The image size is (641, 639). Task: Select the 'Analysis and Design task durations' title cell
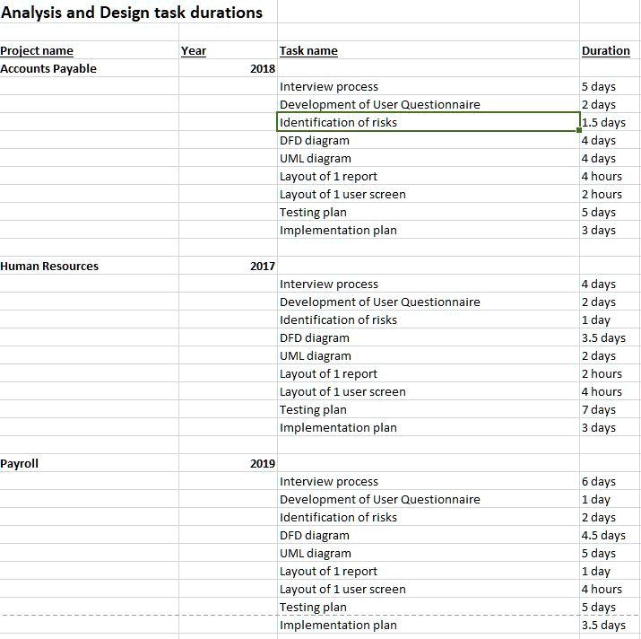(132, 13)
